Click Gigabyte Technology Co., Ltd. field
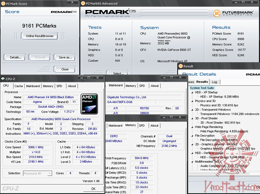Image resolution: width=260 pixels, height=194 pixels. (x=144, y=97)
